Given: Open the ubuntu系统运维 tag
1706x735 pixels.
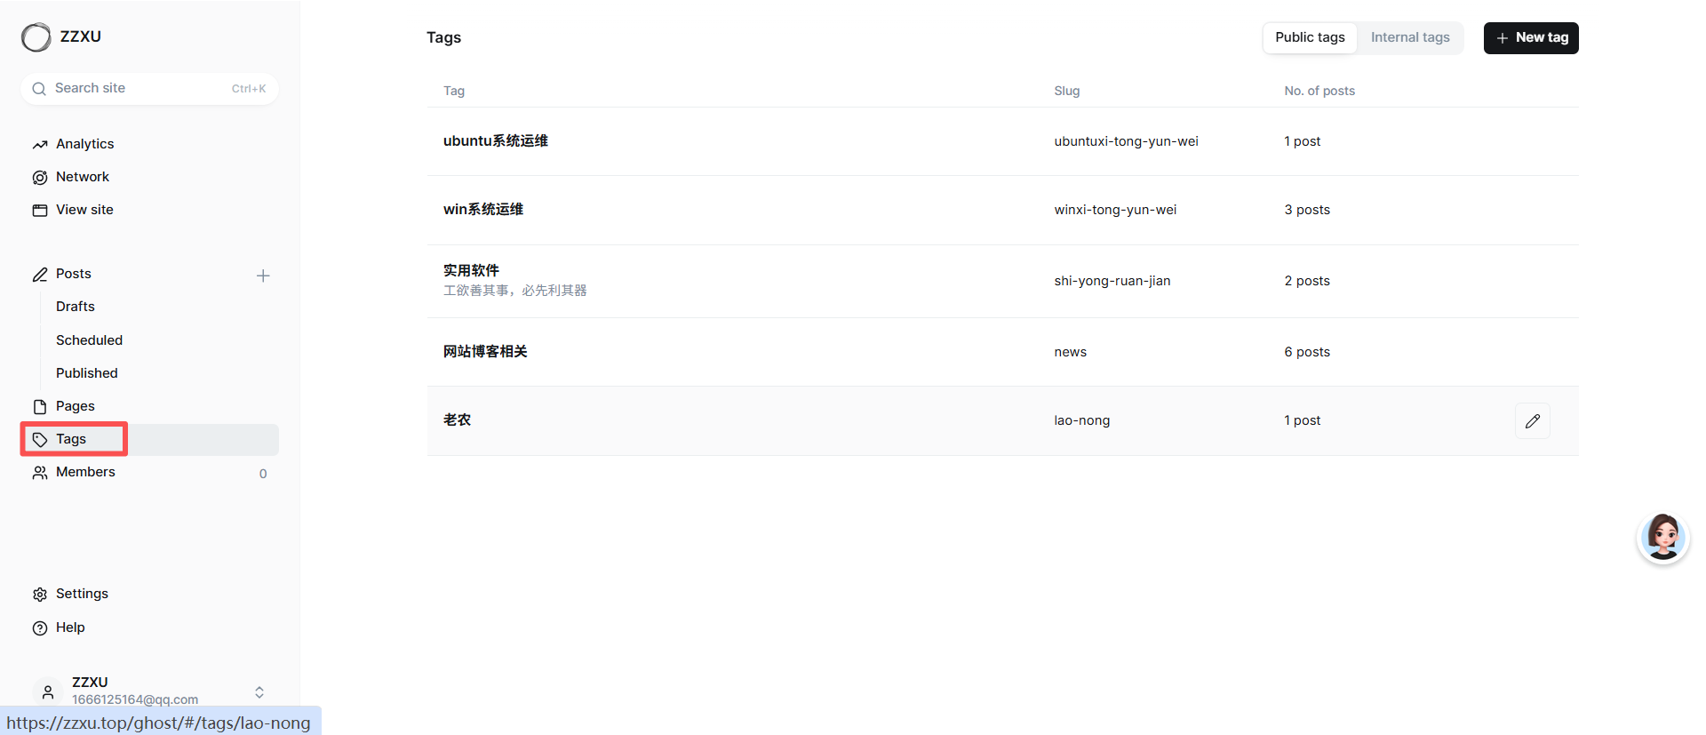Looking at the screenshot, I should 496,141.
